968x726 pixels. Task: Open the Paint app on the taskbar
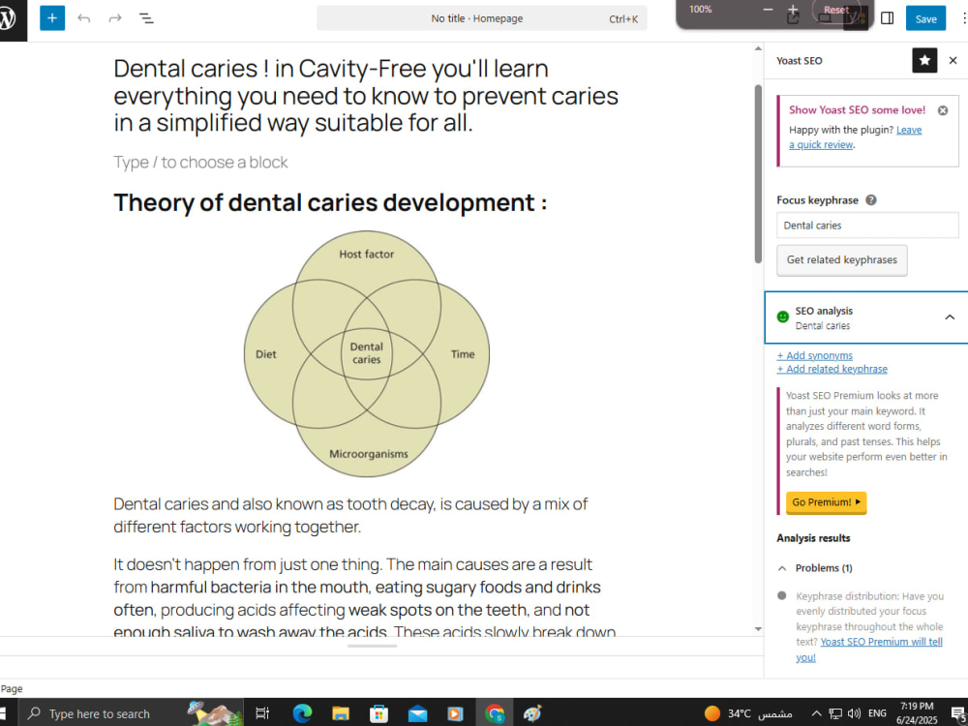tap(532, 713)
